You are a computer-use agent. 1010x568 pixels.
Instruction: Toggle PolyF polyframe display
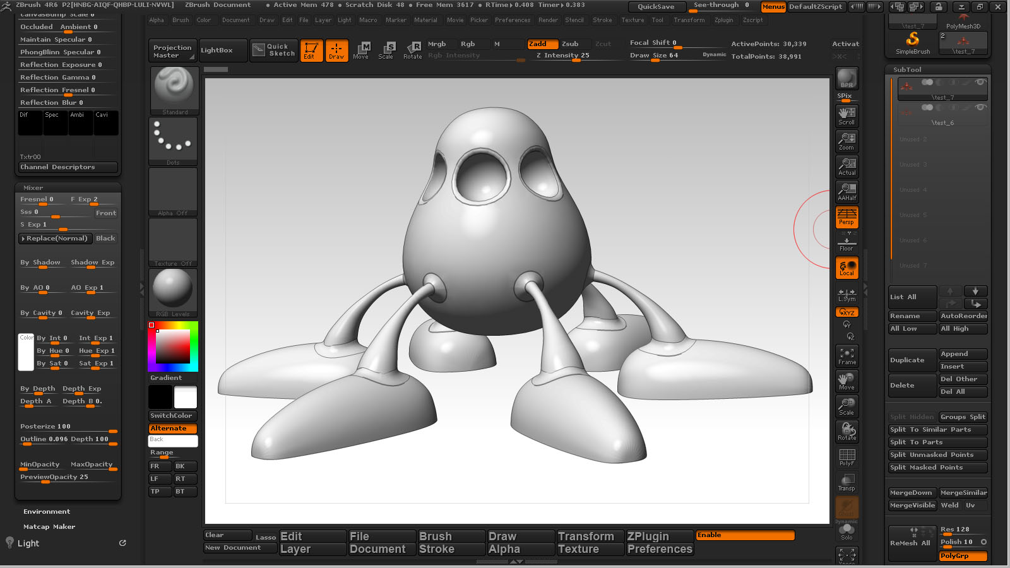pos(847,457)
